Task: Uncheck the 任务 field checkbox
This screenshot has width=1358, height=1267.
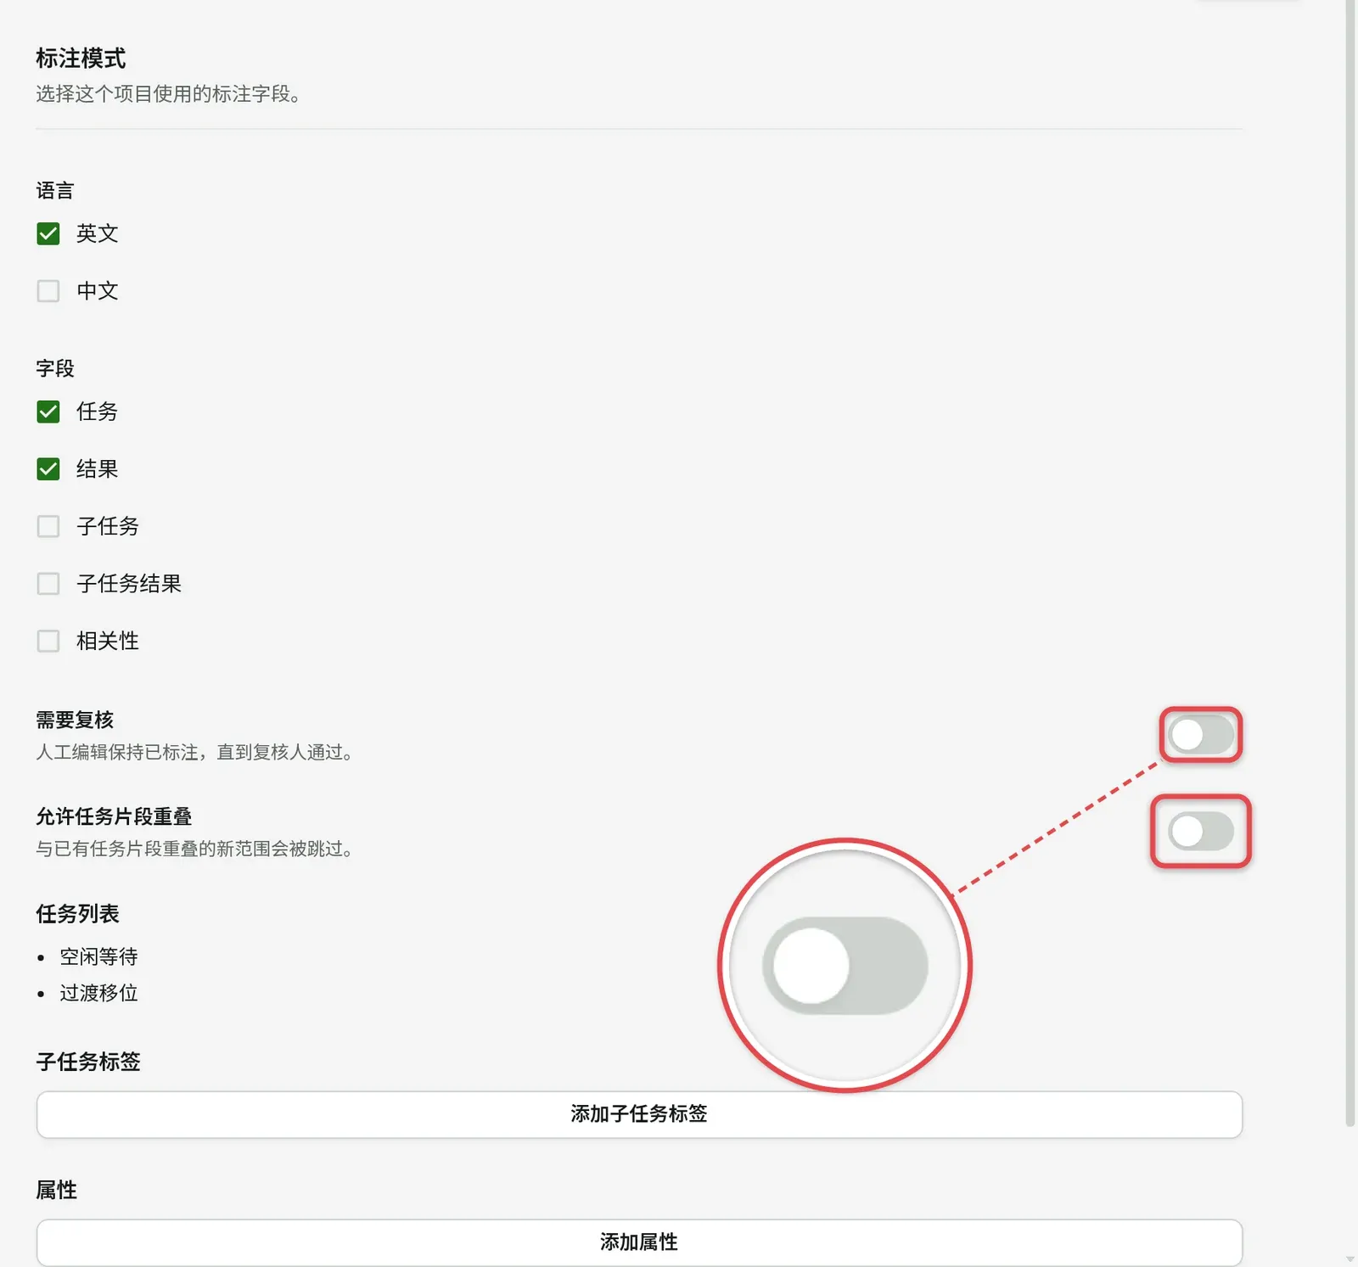Action: (48, 412)
